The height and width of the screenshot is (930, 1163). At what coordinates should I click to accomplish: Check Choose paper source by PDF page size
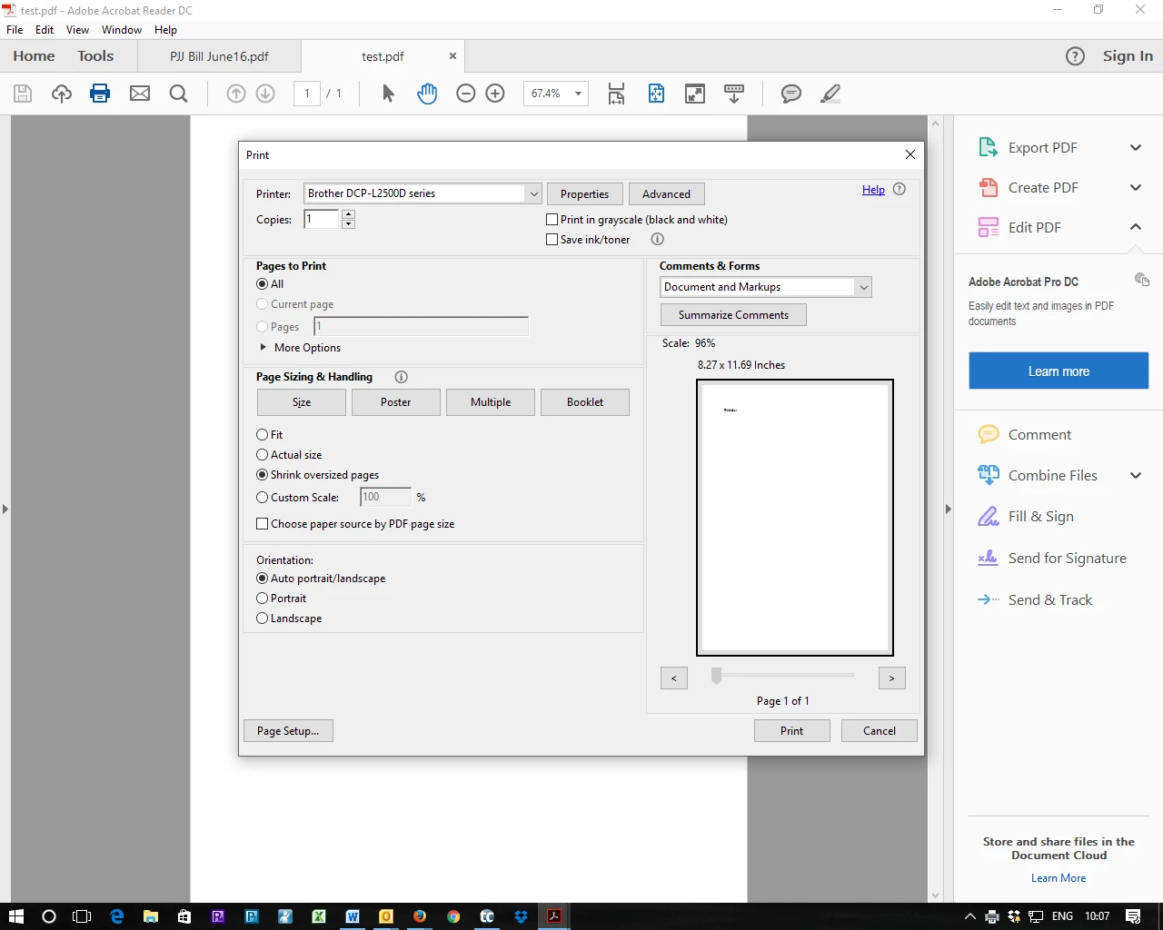(x=263, y=524)
